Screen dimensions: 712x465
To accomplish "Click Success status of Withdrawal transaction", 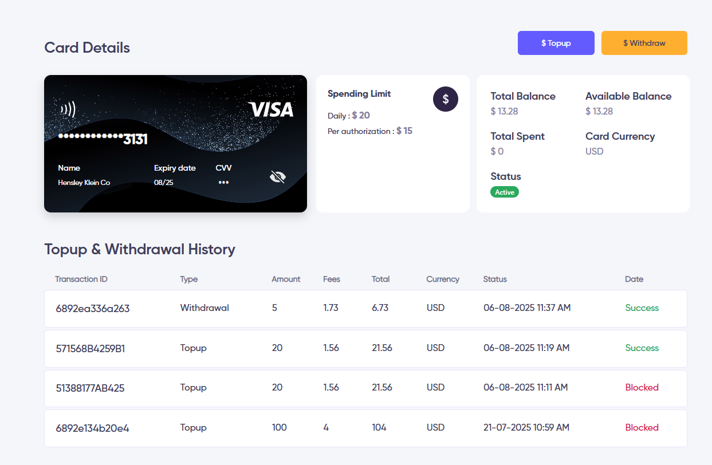I will click(642, 308).
